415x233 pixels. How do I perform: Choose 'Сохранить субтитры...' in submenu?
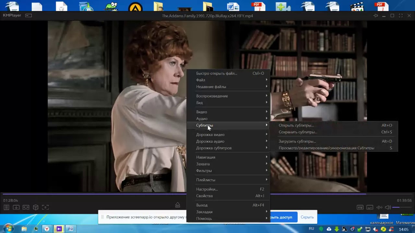pyautogui.click(x=334, y=132)
